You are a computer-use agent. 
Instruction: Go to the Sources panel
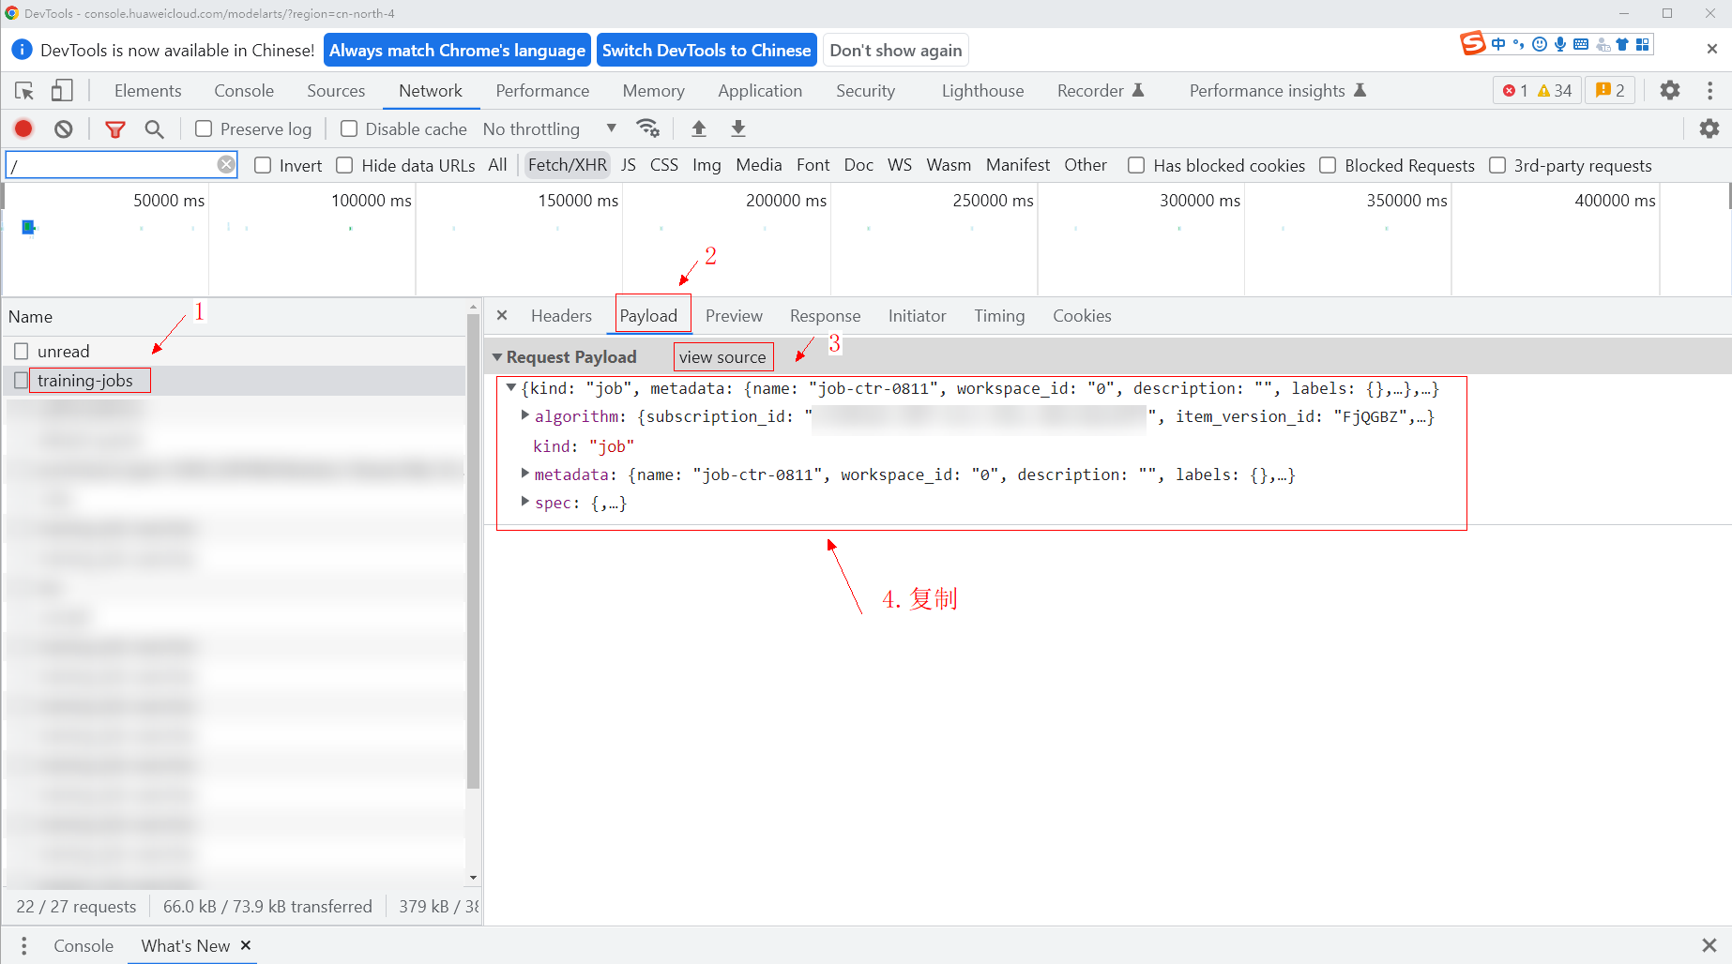[336, 91]
